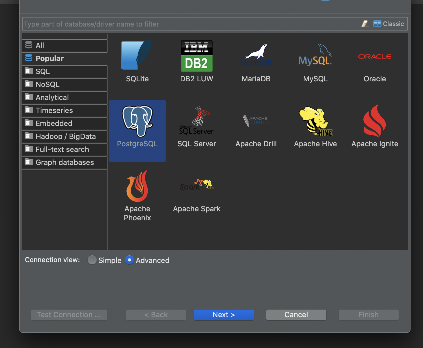This screenshot has height=348, width=423.
Task: Select the SQL Server icon
Action: click(197, 121)
